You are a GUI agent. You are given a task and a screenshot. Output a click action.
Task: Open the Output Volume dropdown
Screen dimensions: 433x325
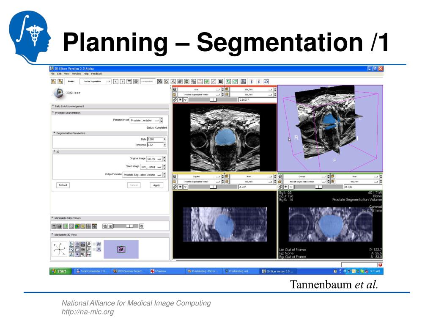coord(143,175)
